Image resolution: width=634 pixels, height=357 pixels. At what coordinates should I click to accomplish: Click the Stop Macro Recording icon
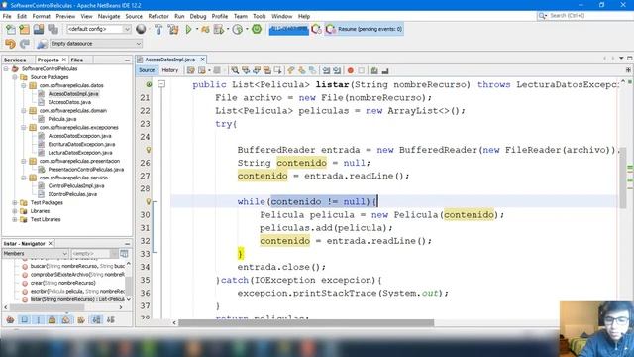coord(361,70)
